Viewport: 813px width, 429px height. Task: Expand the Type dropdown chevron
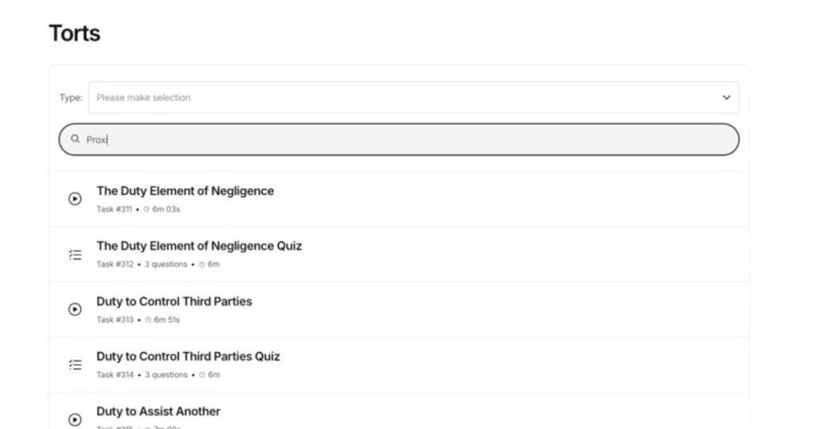pyautogui.click(x=726, y=98)
